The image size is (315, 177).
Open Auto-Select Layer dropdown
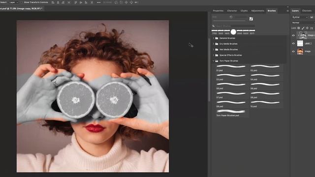coord(14,2)
